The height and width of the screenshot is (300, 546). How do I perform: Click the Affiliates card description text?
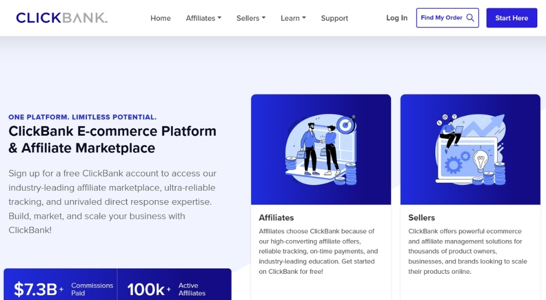(x=318, y=251)
